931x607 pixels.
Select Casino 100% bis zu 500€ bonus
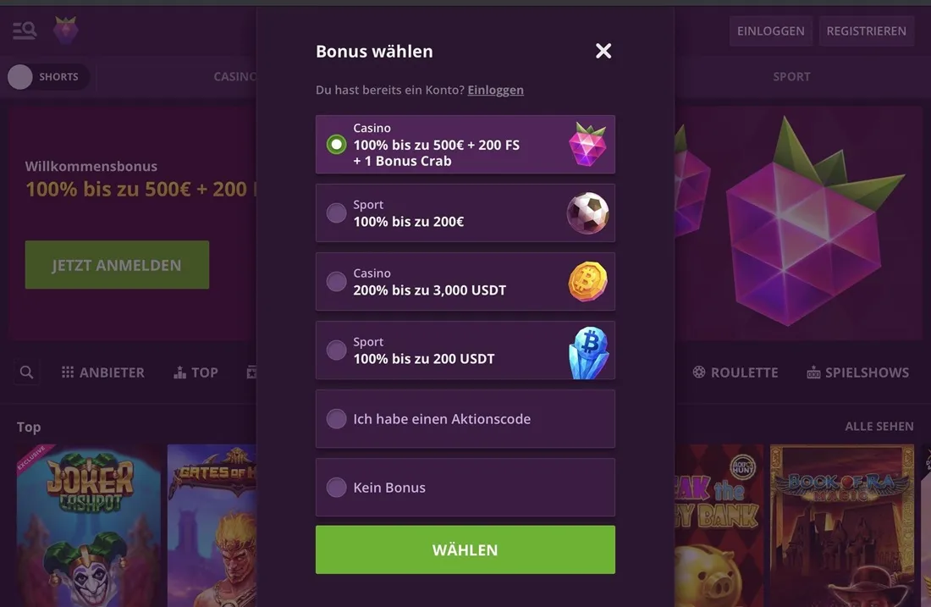point(465,144)
